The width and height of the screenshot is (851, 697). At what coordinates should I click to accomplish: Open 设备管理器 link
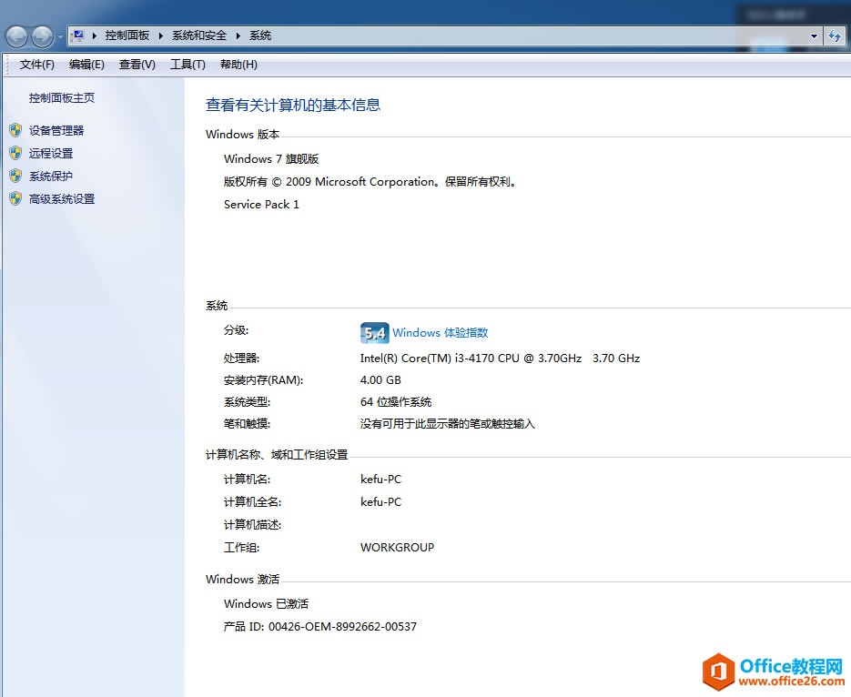tap(56, 131)
